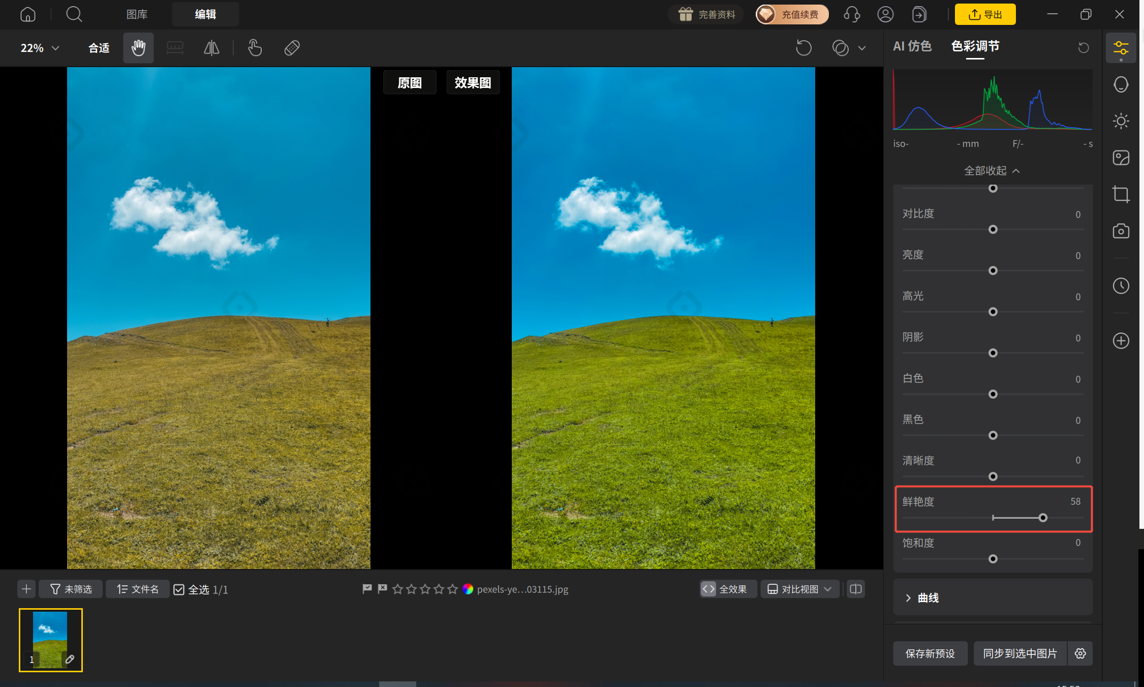
Task: Switch to the AI 仿色 tab
Action: point(912,46)
